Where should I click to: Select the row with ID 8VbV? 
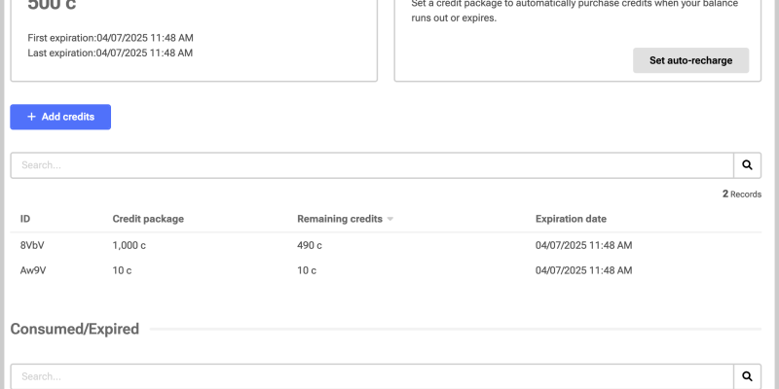point(386,245)
